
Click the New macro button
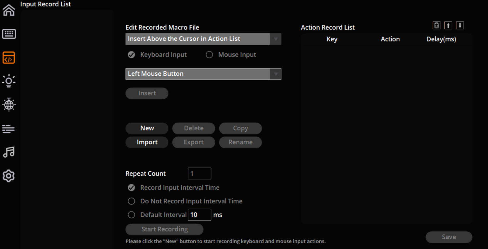147,128
